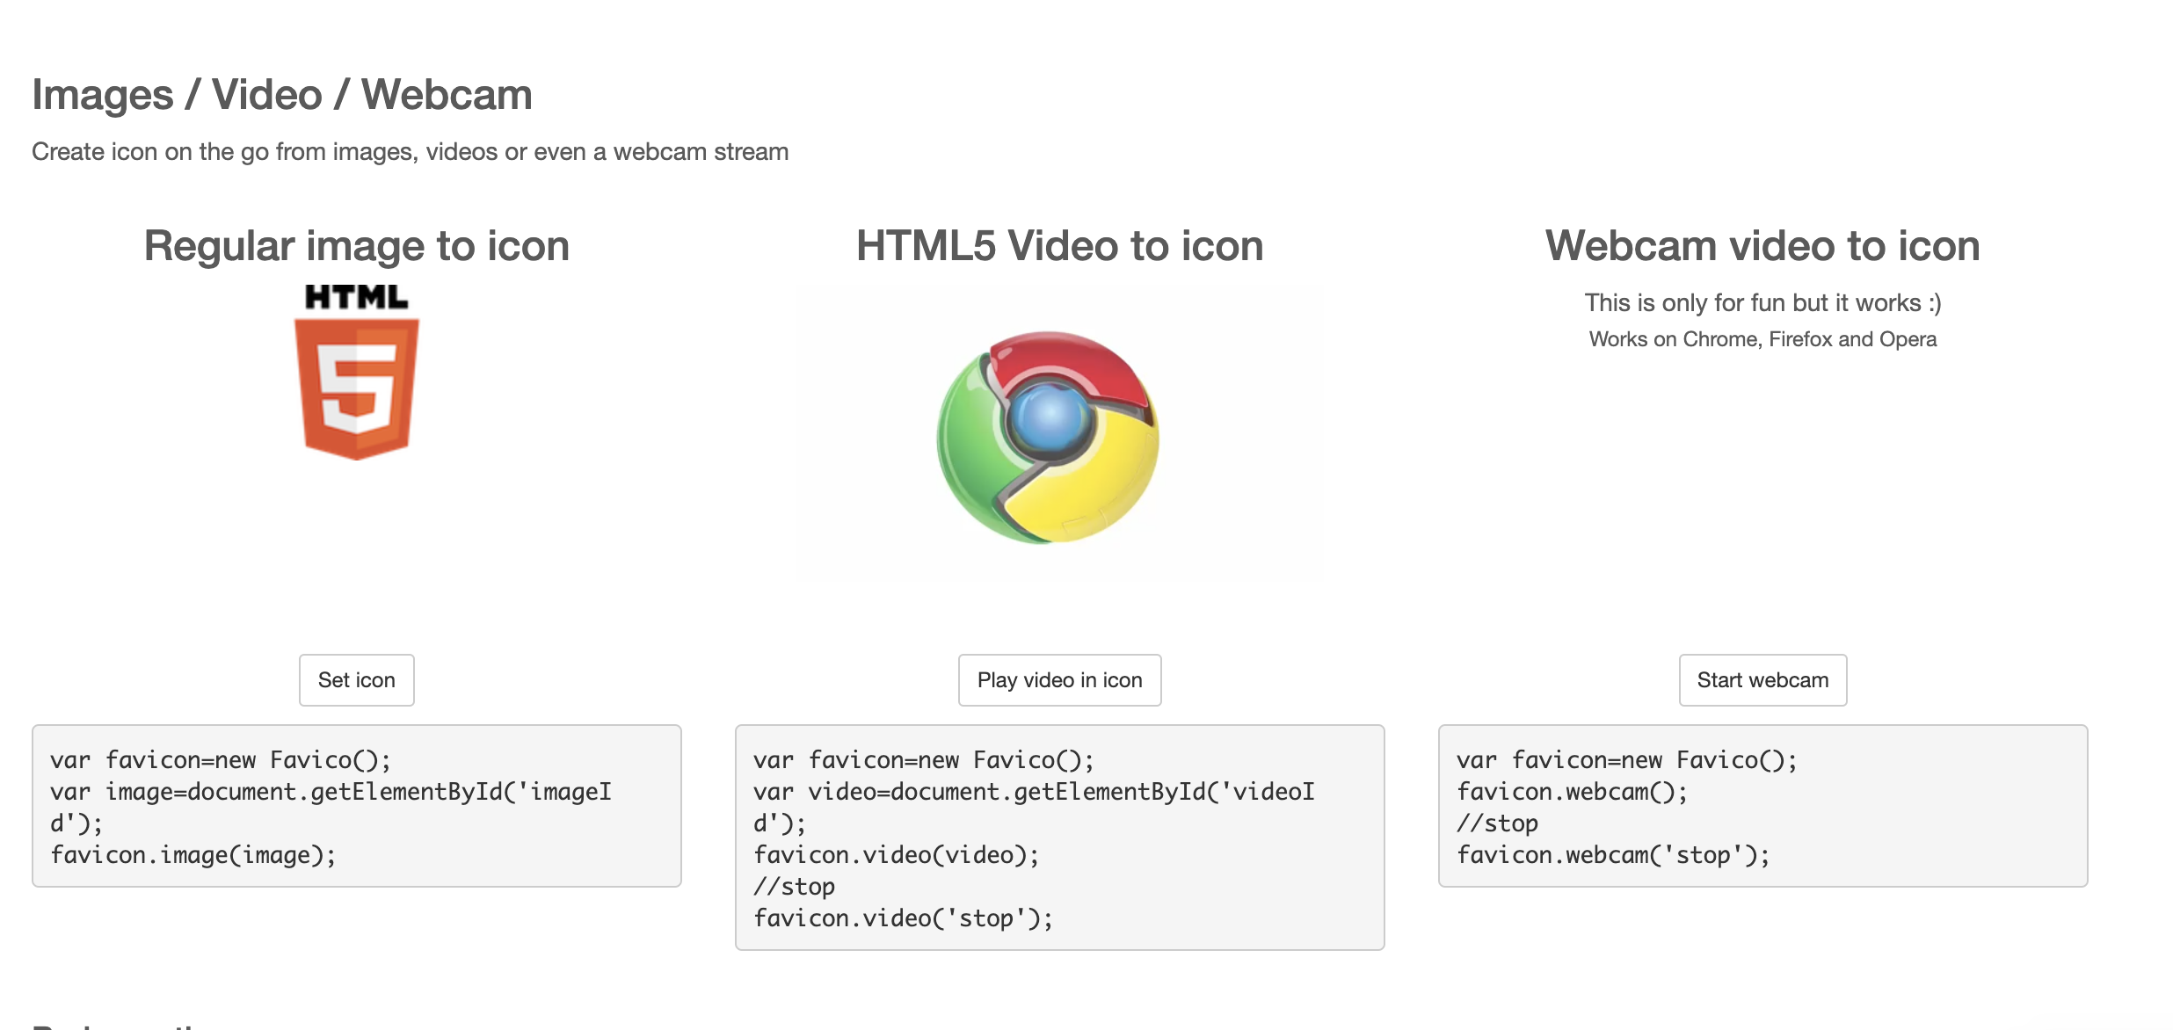Click the Start webcam button

tap(1762, 679)
